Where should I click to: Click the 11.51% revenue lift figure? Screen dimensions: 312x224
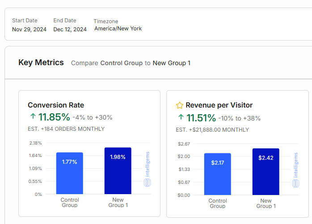[201, 118]
